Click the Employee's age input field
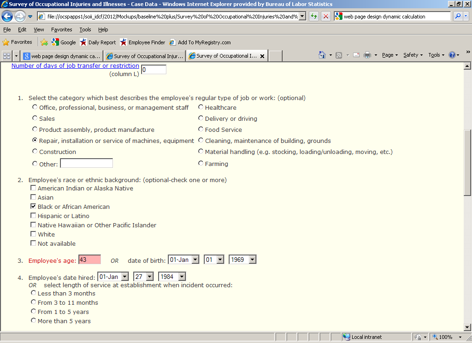Screen dimensions: 472x343 pos(89,260)
